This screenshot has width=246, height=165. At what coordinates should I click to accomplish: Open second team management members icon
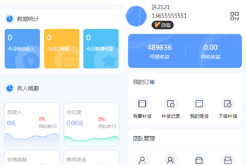[x=171, y=160]
